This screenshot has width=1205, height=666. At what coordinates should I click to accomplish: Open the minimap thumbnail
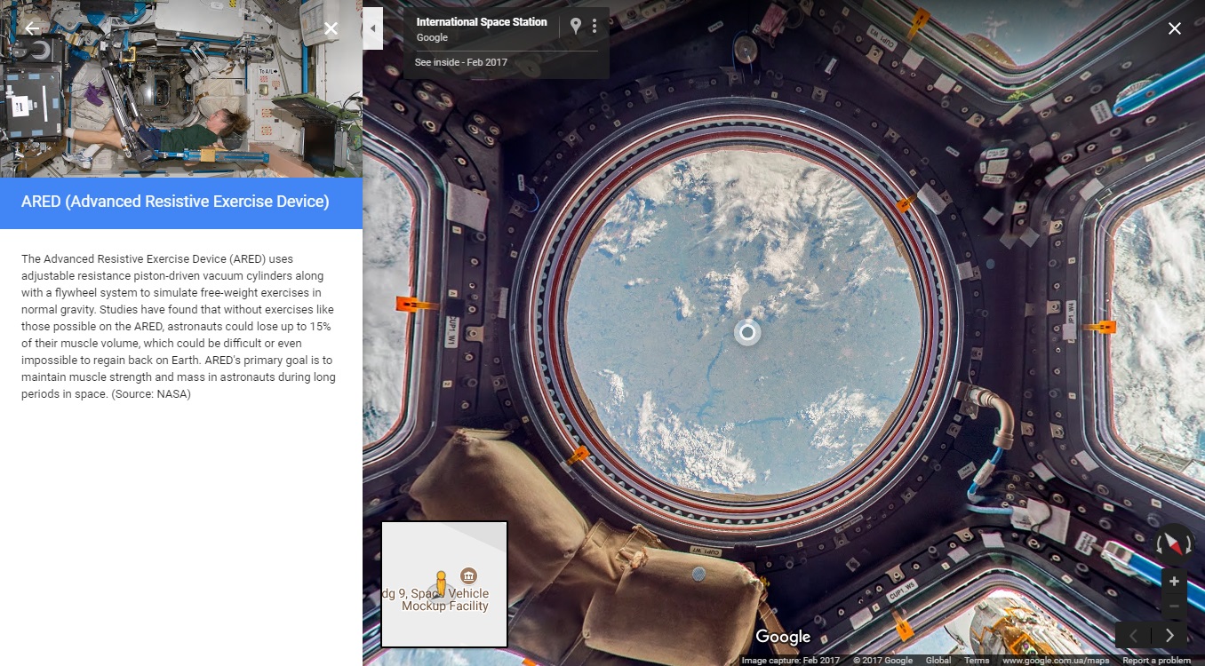click(x=444, y=584)
